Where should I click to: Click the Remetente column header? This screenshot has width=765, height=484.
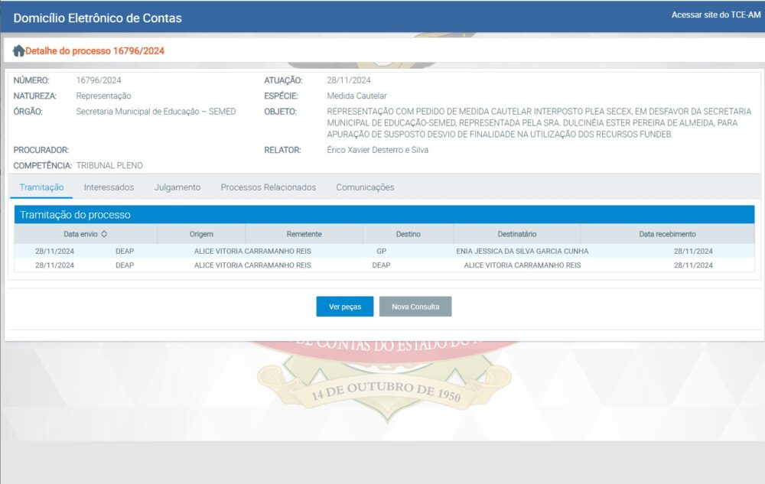[304, 234]
